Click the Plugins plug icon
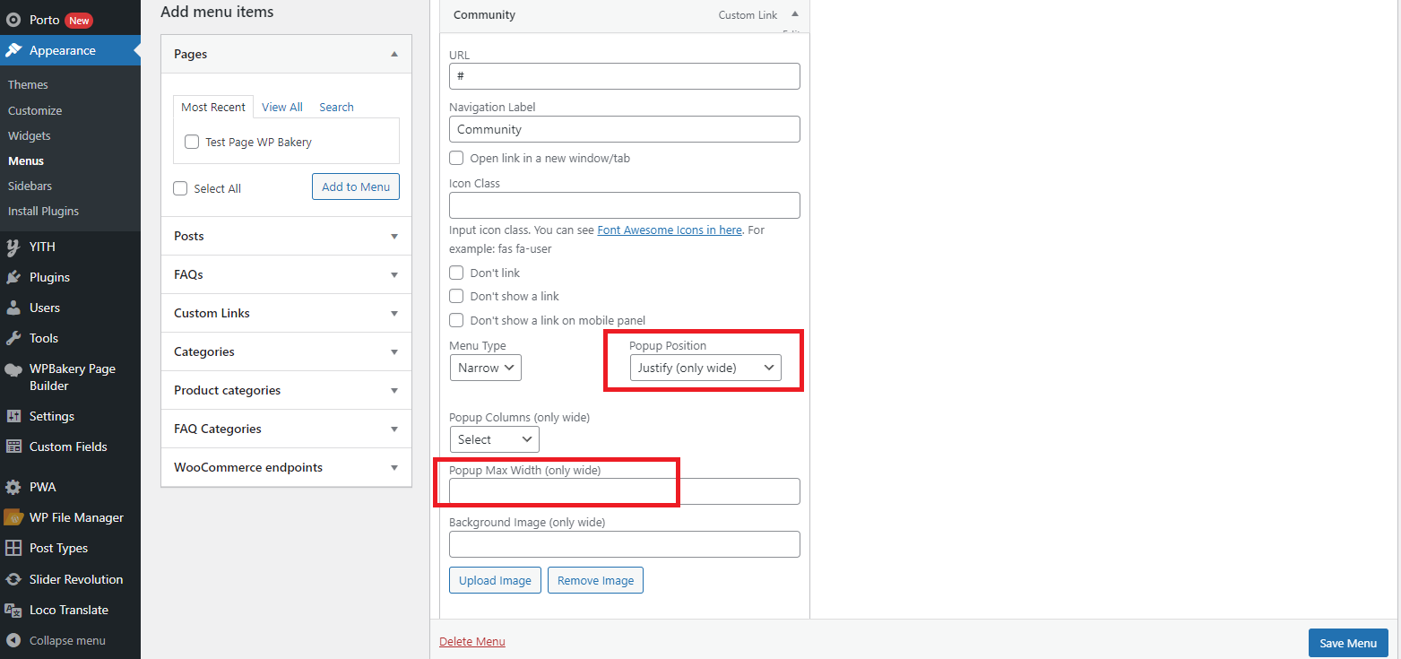This screenshot has height=659, width=1401. click(x=13, y=277)
